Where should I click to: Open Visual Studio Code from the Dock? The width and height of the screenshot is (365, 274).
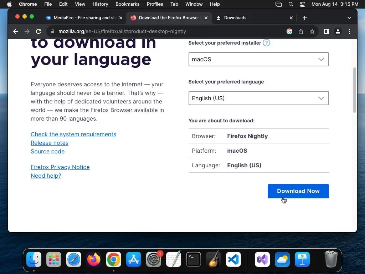click(x=233, y=259)
